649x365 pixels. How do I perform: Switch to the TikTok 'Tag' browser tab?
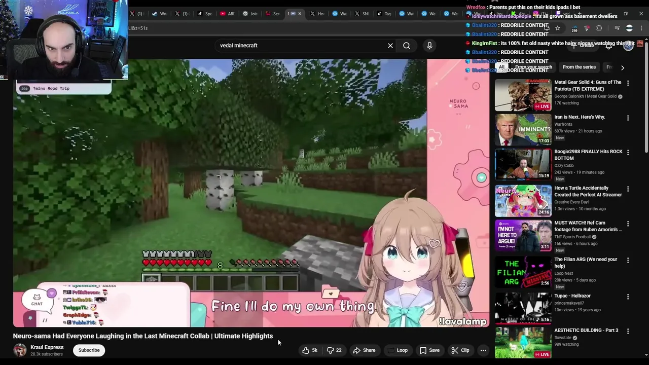coord(384,14)
